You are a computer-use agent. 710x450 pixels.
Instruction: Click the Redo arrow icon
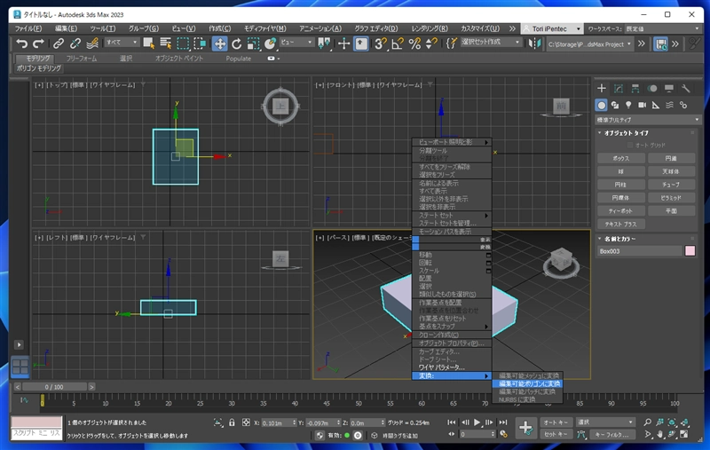click(38, 43)
